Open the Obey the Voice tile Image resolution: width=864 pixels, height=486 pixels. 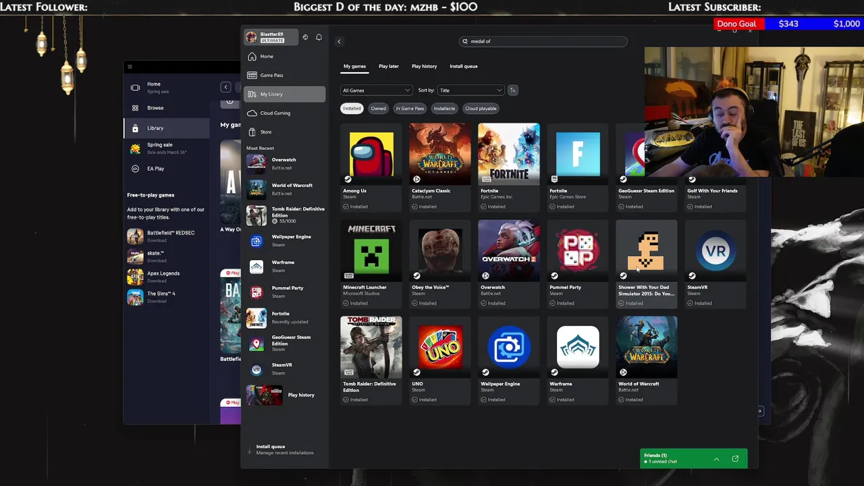[440, 263]
